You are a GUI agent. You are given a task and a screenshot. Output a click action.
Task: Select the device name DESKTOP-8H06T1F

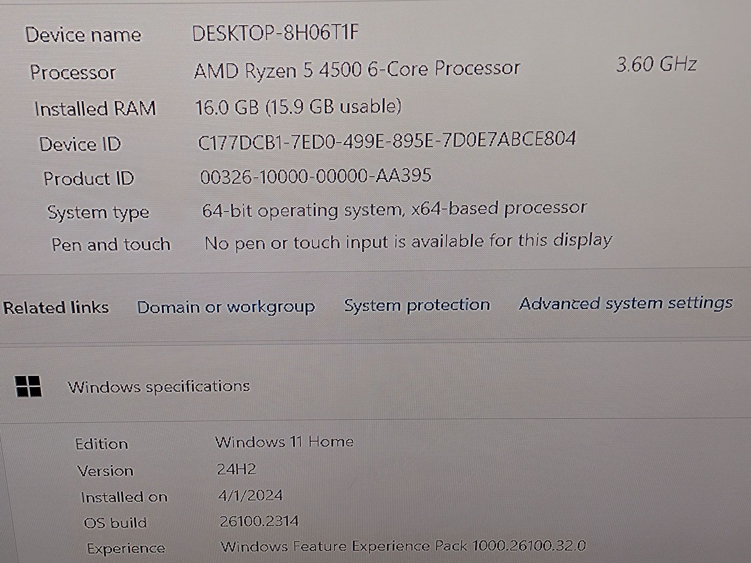[275, 33]
